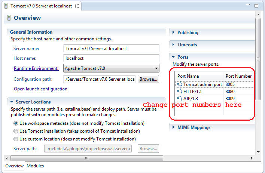Image resolution: width=265 pixels, height=173 pixels.
Task: Maximize the editor area
Action: point(256,6)
